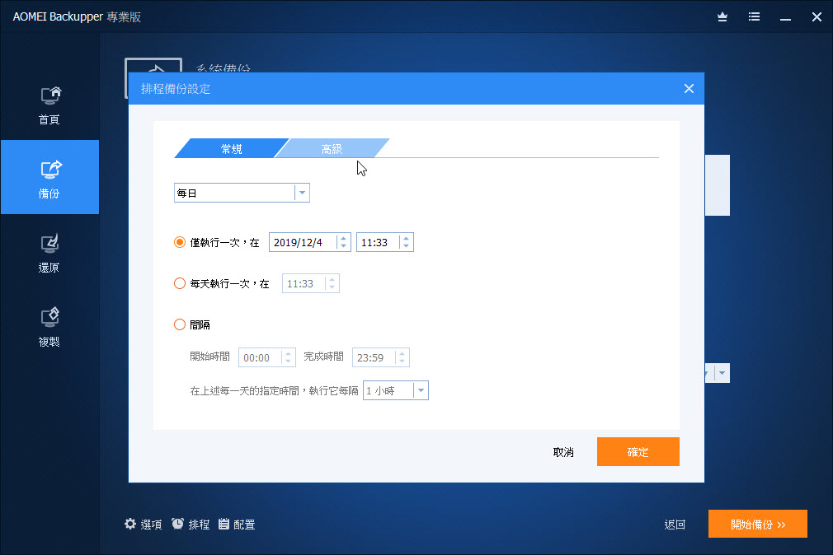Viewport: 833px width, 555px height.
Task: Select the 僅執行一次 radio button
Action: coord(180,242)
